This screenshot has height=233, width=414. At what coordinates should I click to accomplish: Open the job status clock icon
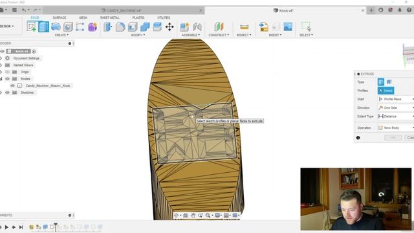[x=381, y=10]
